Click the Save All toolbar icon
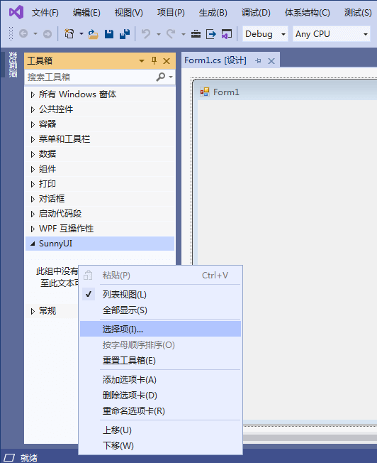The height and width of the screenshot is (463, 377). (x=125, y=34)
